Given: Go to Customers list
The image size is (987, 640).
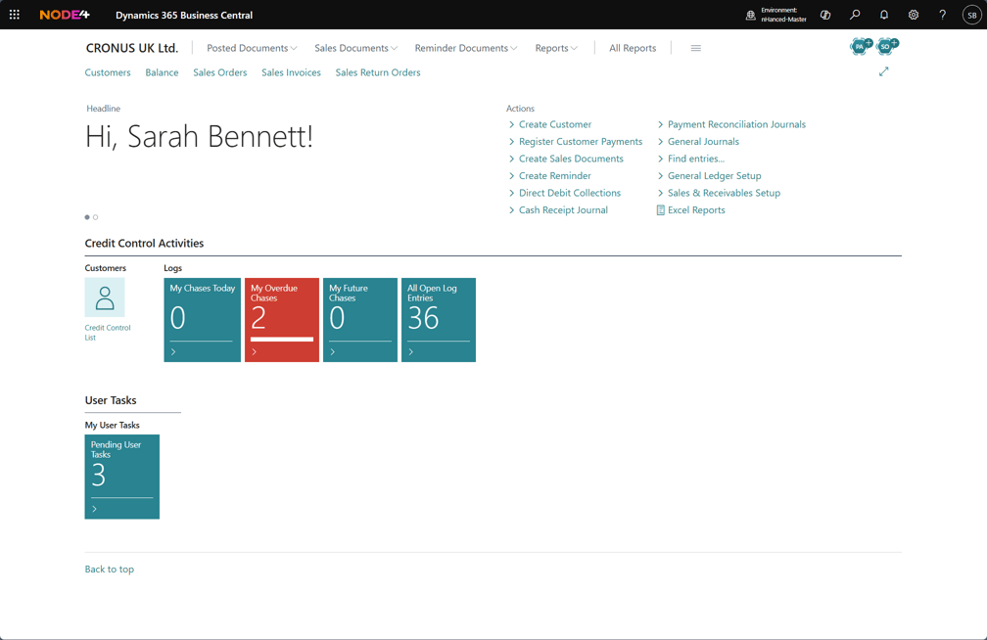Looking at the screenshot, I should (108, 72).
